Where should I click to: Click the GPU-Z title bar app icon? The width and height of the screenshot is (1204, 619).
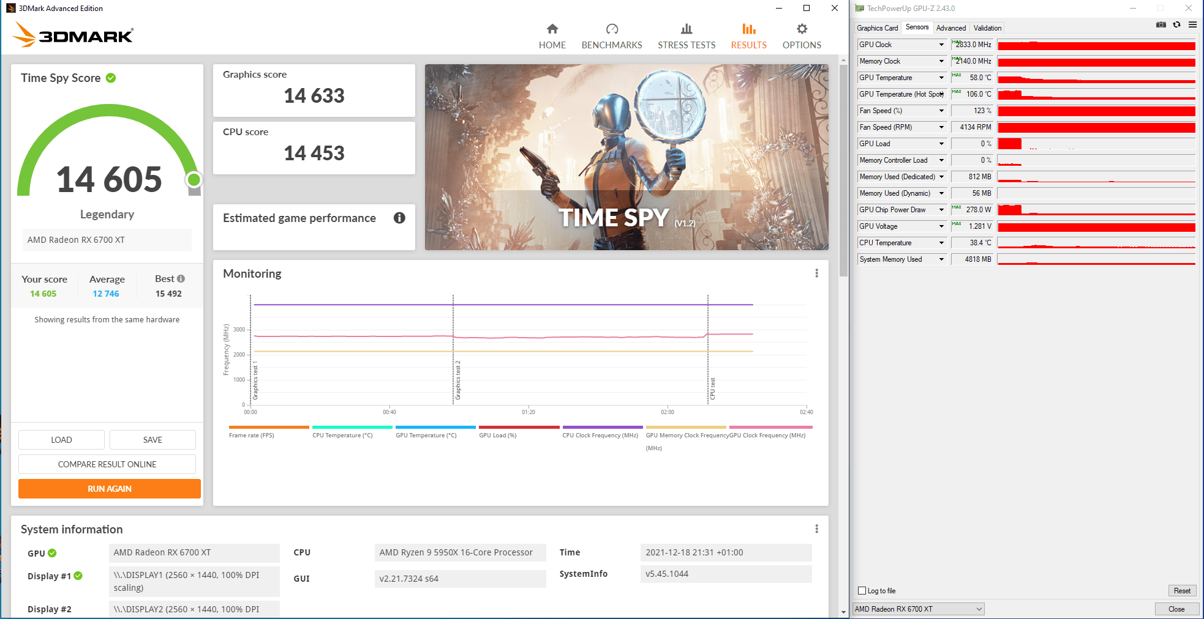(x=859, y=8)
